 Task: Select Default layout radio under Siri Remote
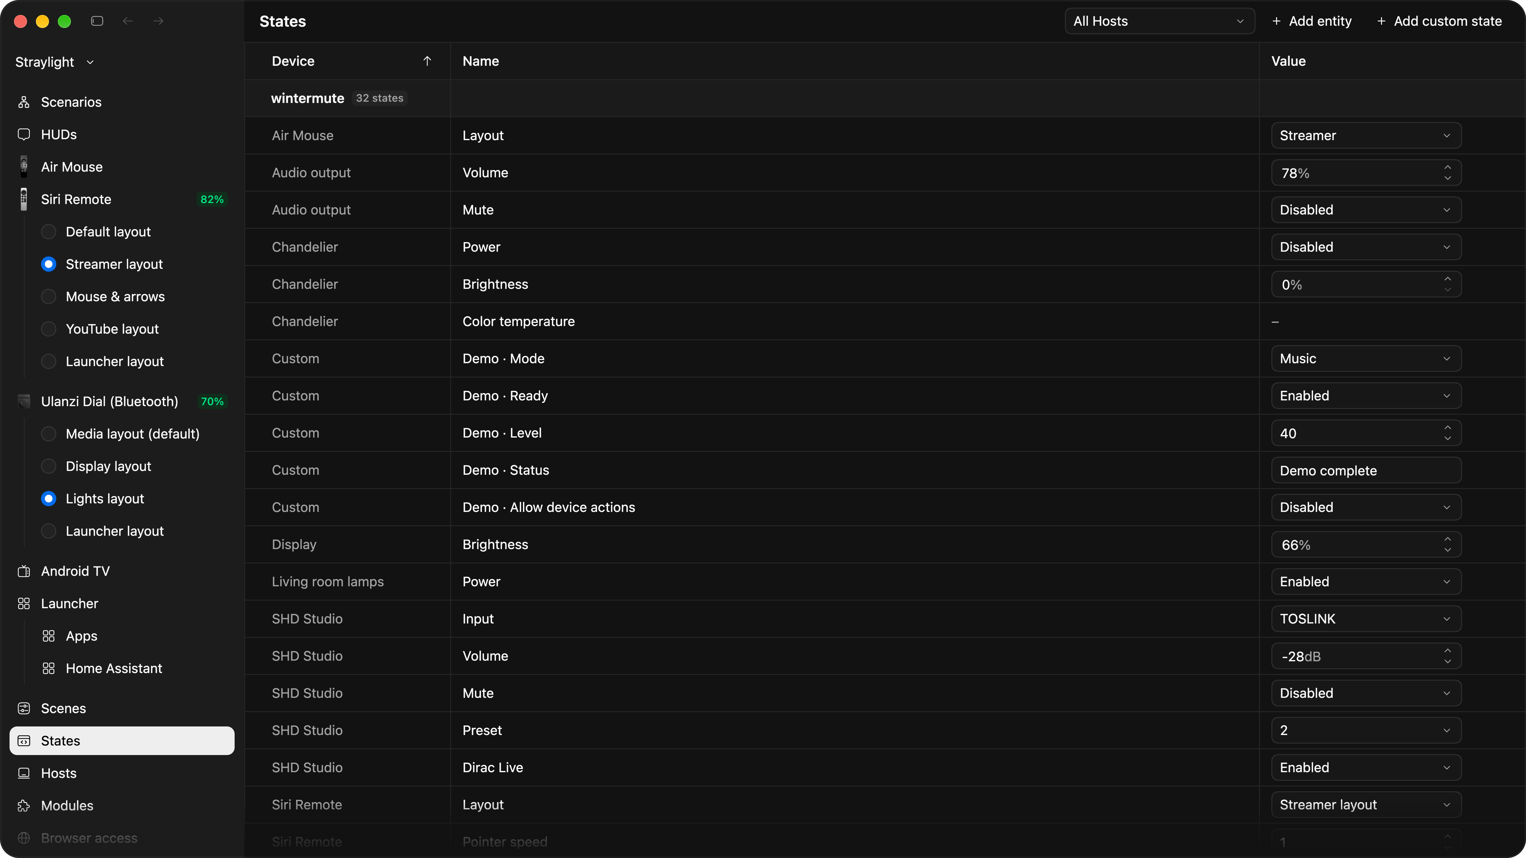click(49, 232)
